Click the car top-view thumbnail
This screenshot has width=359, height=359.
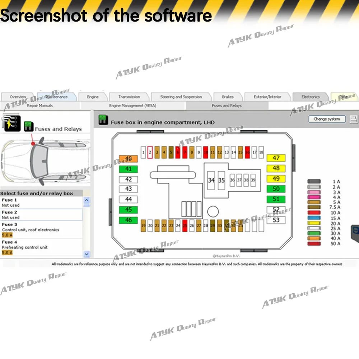coord(45,161)
